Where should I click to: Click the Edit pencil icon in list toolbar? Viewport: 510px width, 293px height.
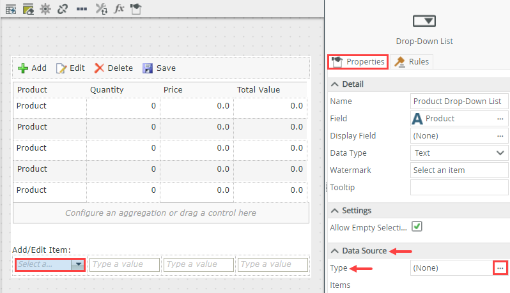pyautogui.click(x=61, y=68)
